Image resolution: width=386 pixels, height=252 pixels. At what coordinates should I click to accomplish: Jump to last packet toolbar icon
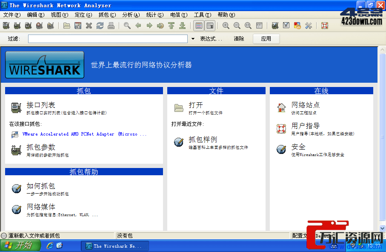tap(183, 26)
